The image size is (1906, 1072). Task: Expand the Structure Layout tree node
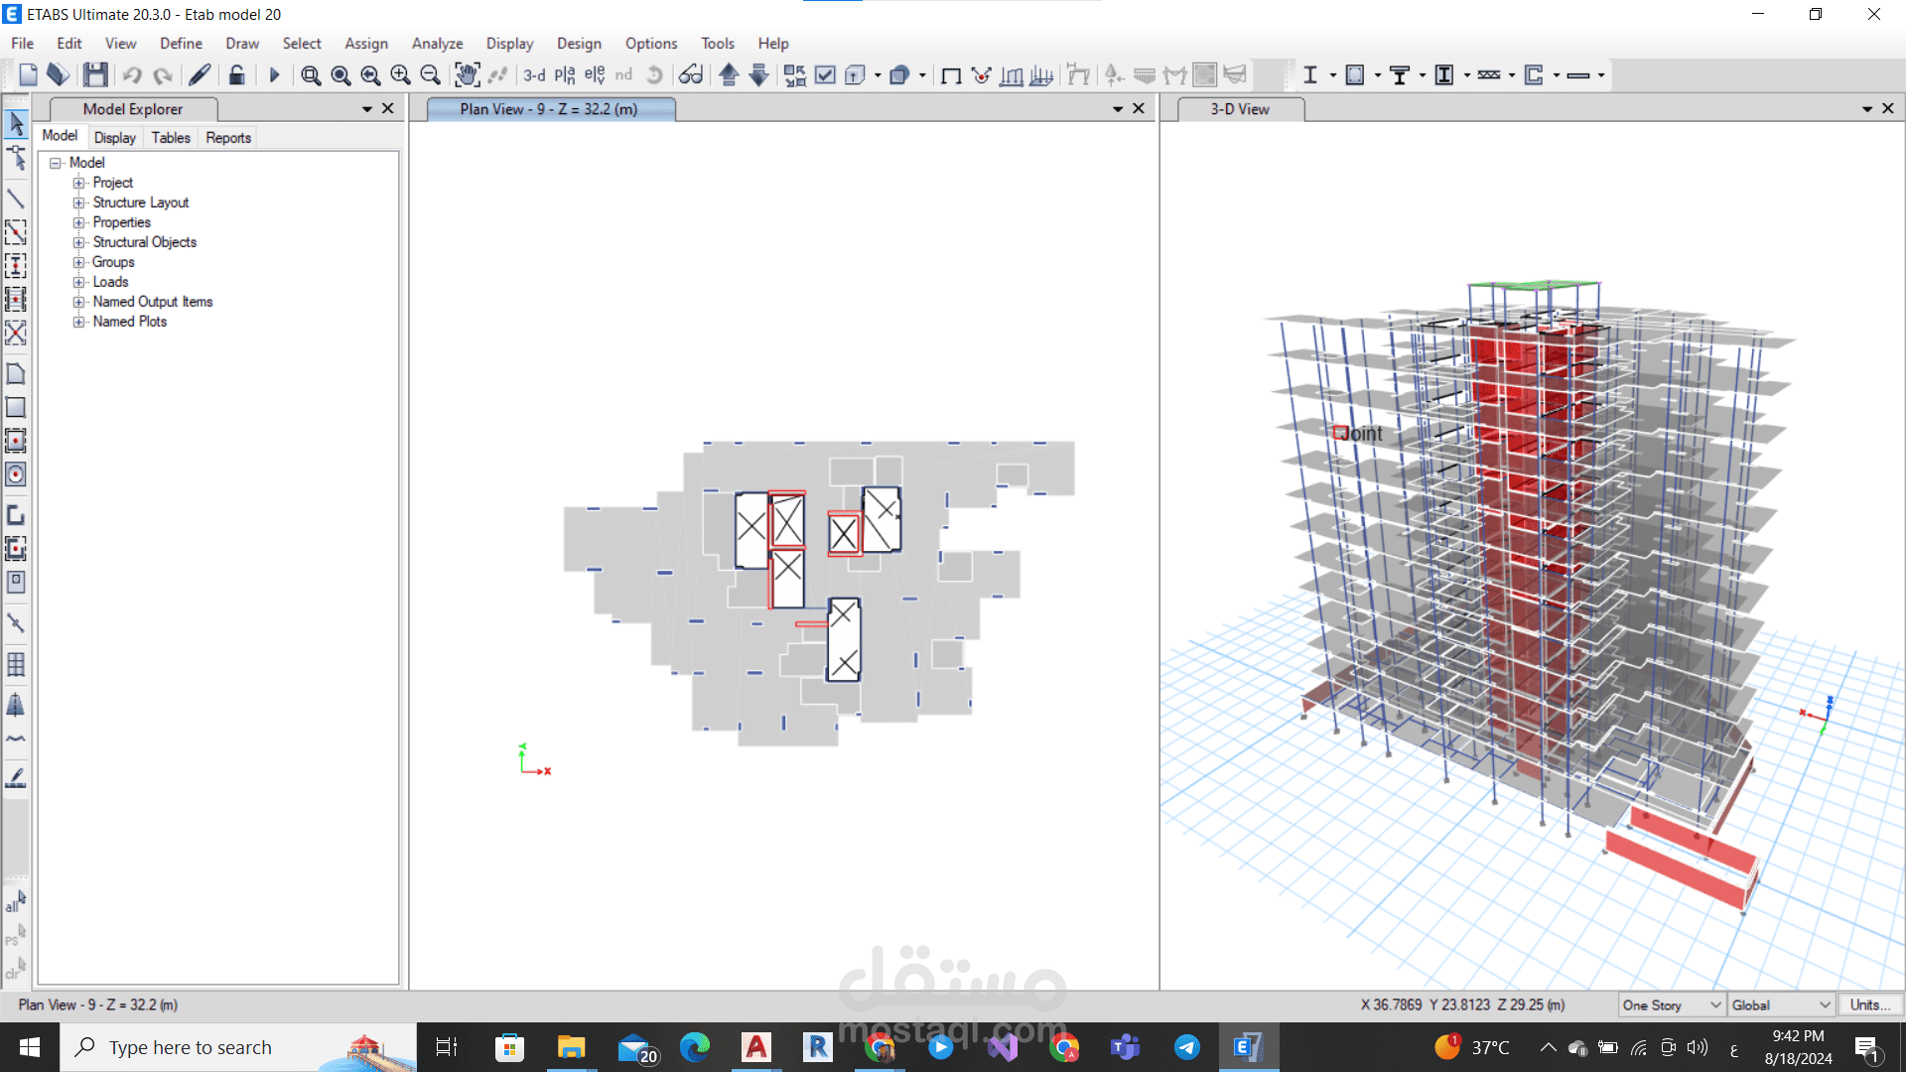coord(79,202)
